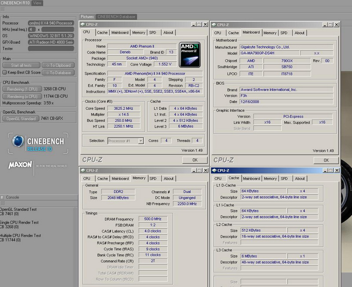Click the title bar icon of the Cache CPU-Z window
Screen dimensions: 352x287
(215, 170)
